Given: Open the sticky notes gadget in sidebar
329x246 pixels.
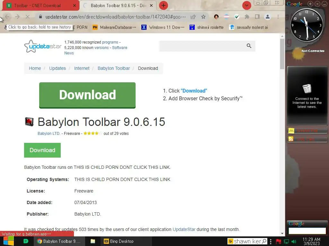Looking at the screenshot, I should click(x=307, y=131).
